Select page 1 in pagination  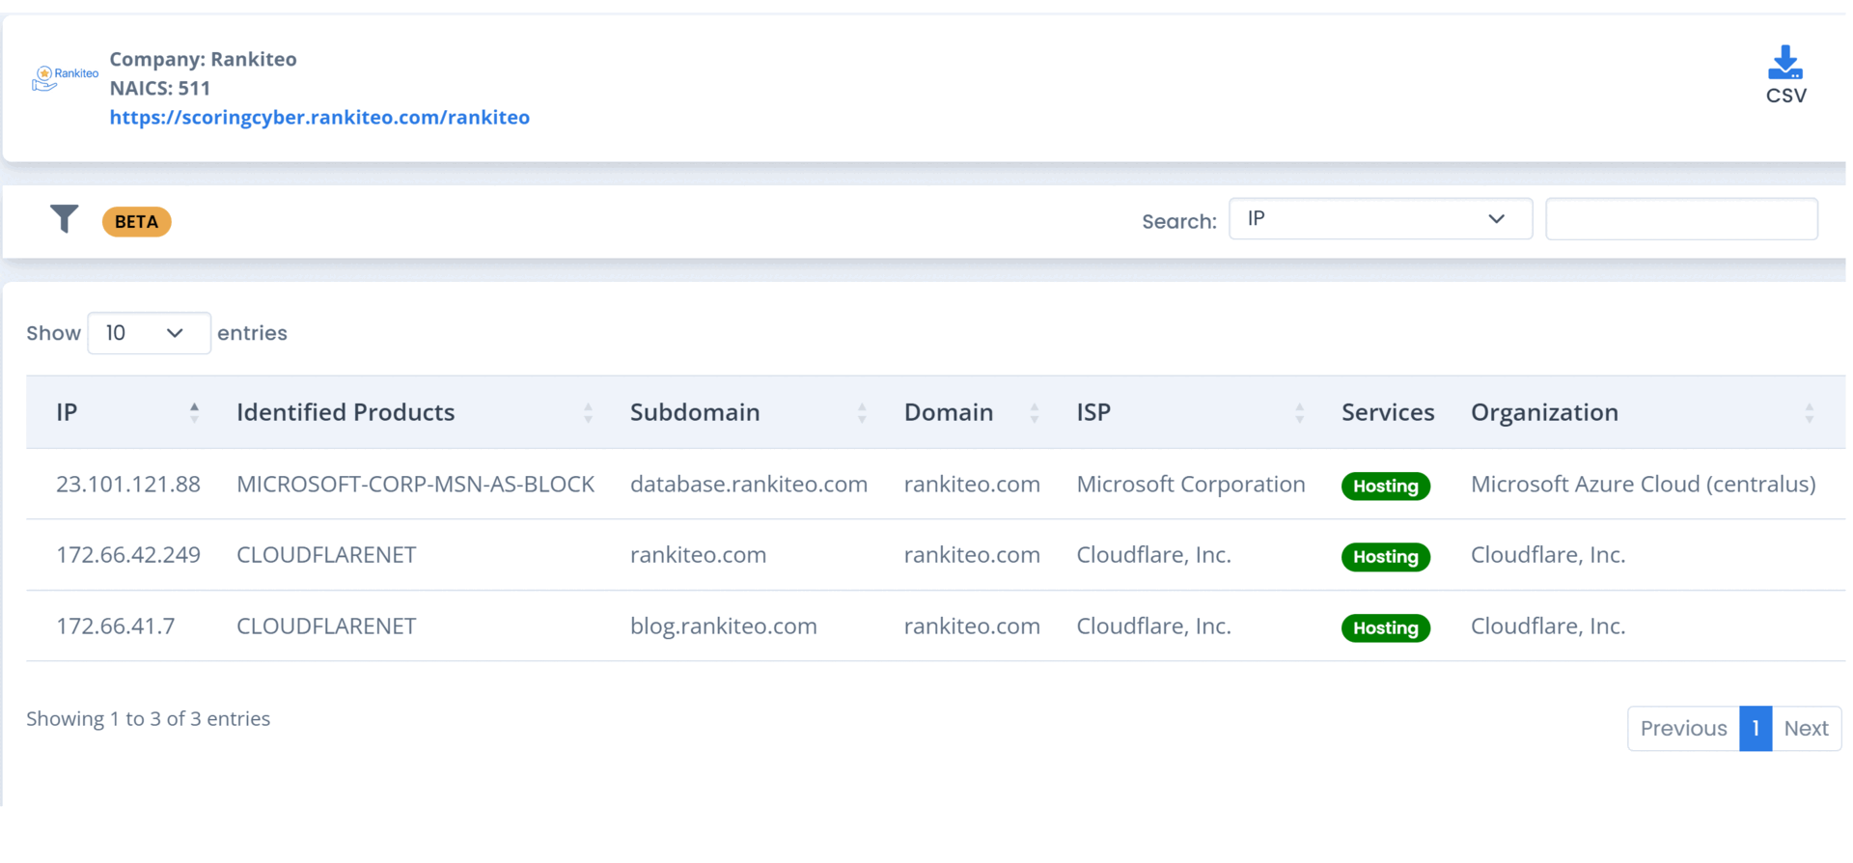click(1756, 729)
